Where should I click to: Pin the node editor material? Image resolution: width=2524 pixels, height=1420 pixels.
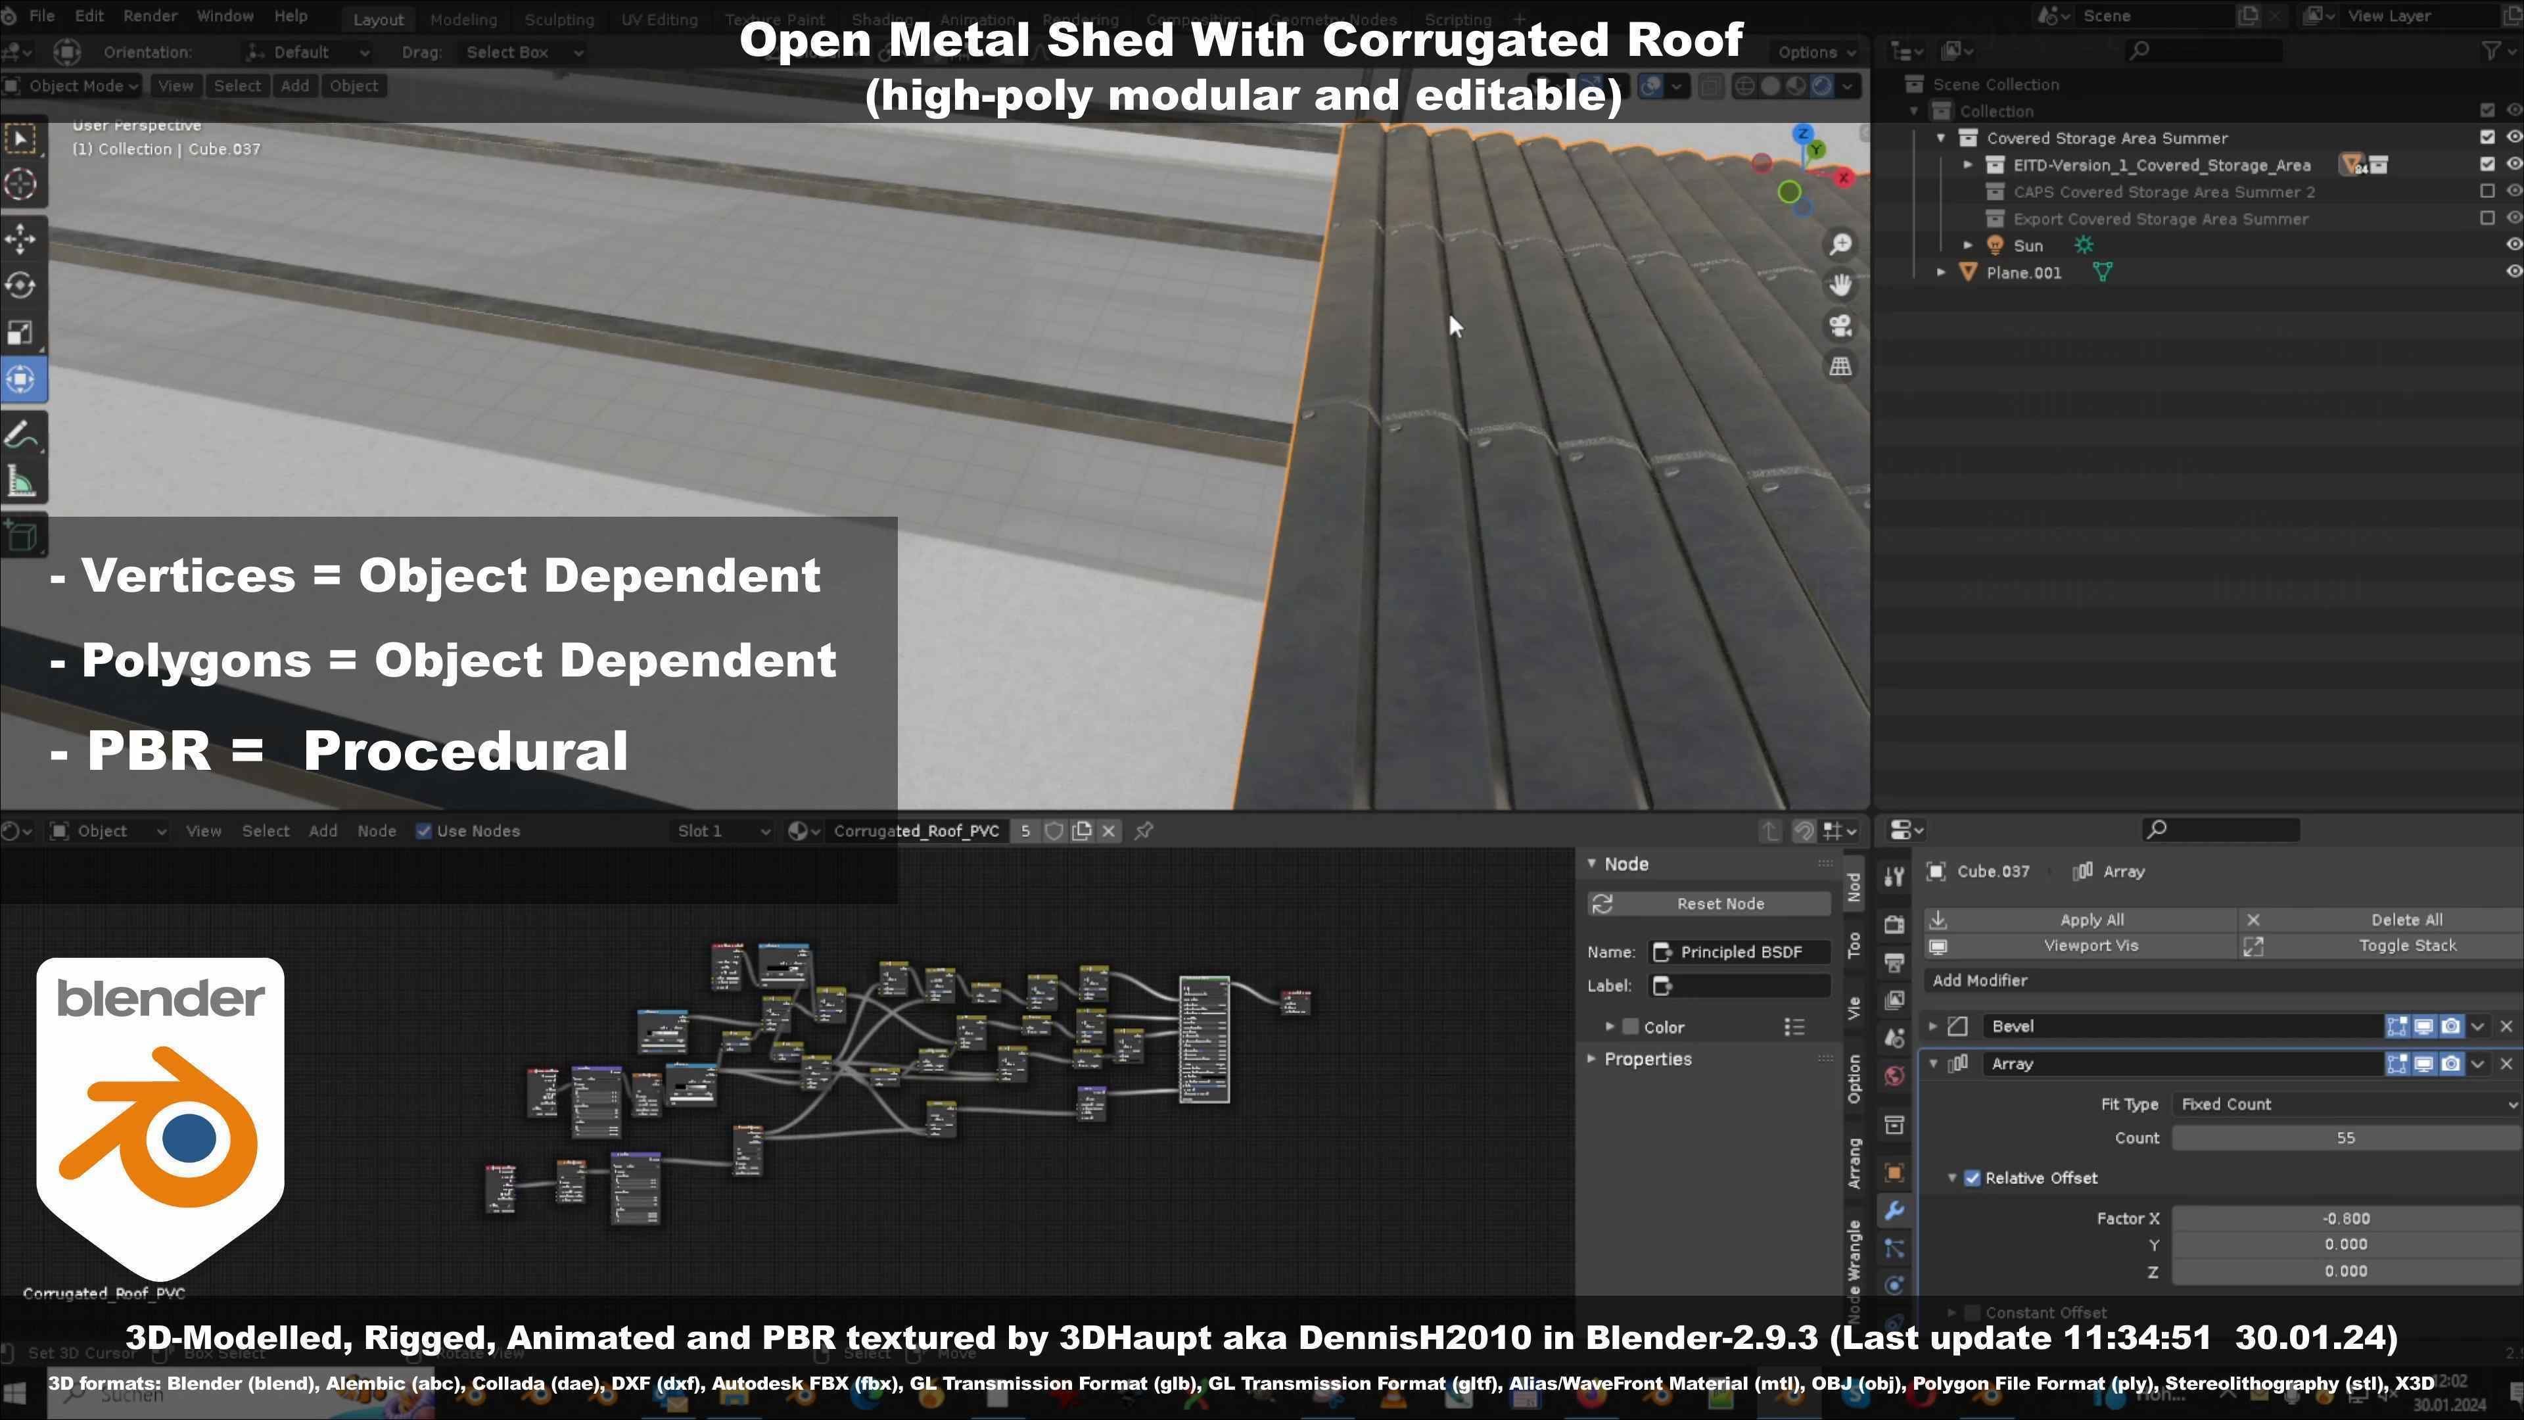(1144, 831)
